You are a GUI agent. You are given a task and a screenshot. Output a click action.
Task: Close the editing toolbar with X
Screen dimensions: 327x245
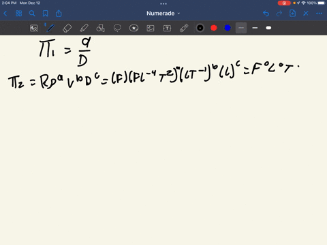306,14
